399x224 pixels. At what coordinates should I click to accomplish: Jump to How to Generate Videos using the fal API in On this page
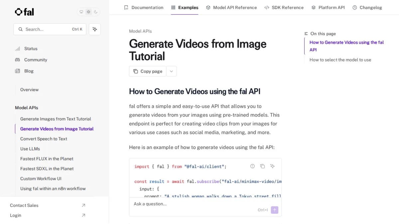[x=346, y=46]
